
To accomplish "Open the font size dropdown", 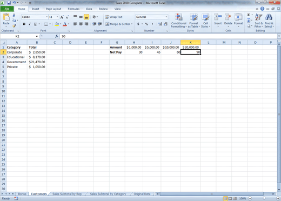I will 57,17.
